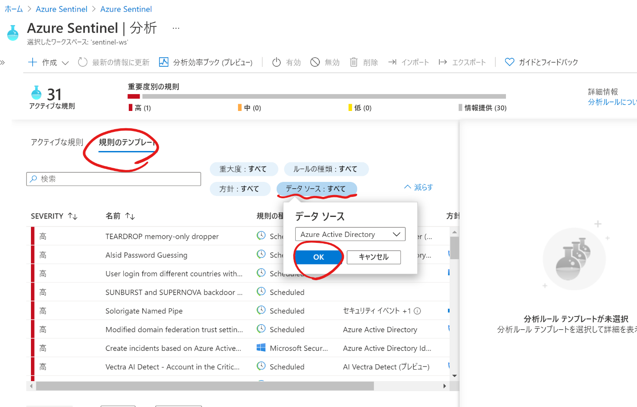The width and height of the screenshot is (637, 407).
Task: Open Azure Active Directory data source combo box
Action: coord(350,234)
